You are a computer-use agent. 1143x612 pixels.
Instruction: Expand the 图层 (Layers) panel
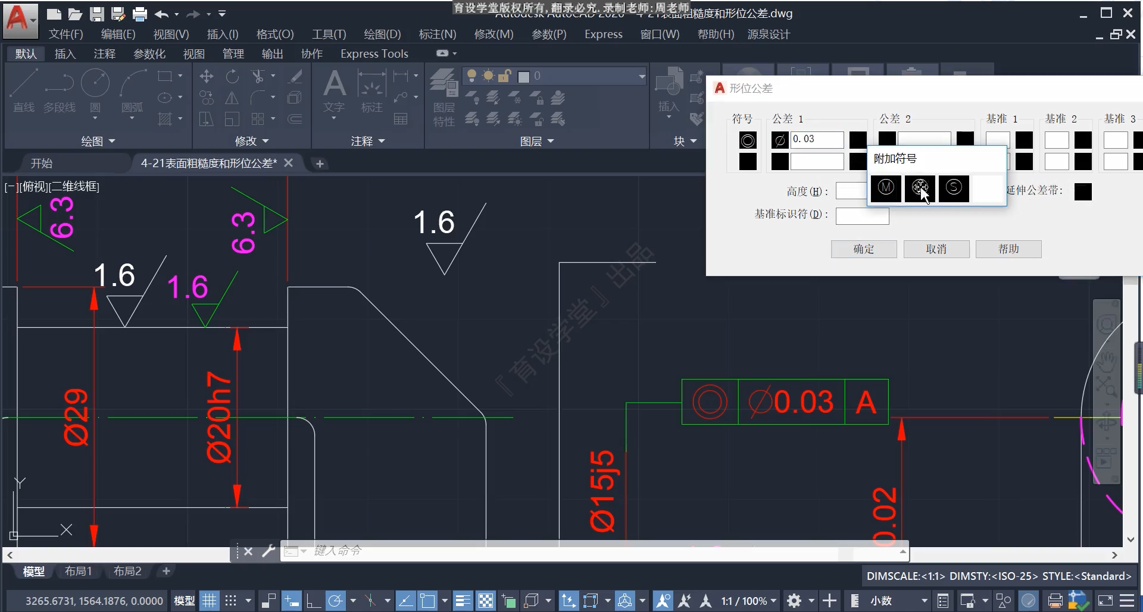(x=537, y=141)
